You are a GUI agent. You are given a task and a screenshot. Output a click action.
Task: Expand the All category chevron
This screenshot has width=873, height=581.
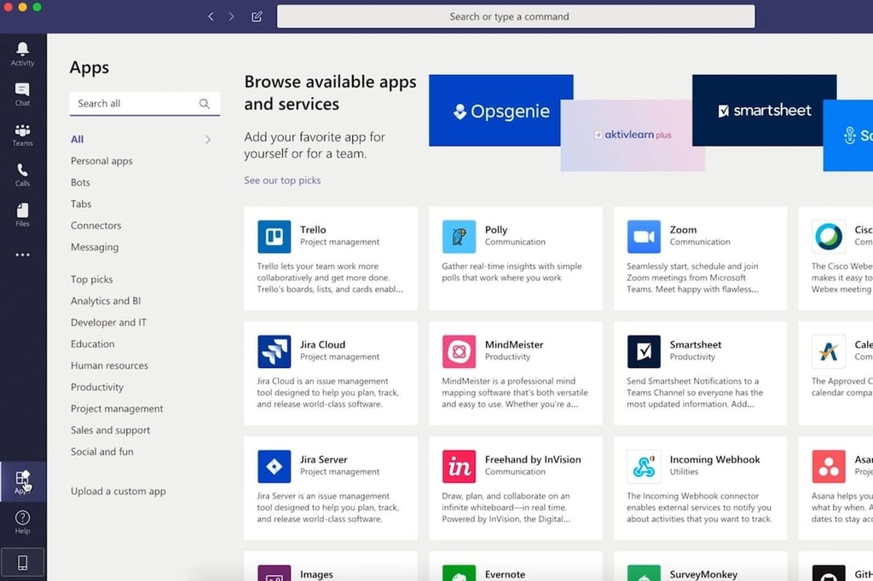pyautogui.click(x=208, y=140)
